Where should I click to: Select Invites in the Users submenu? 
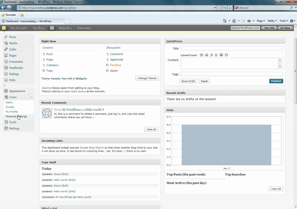tap(10, 107)
